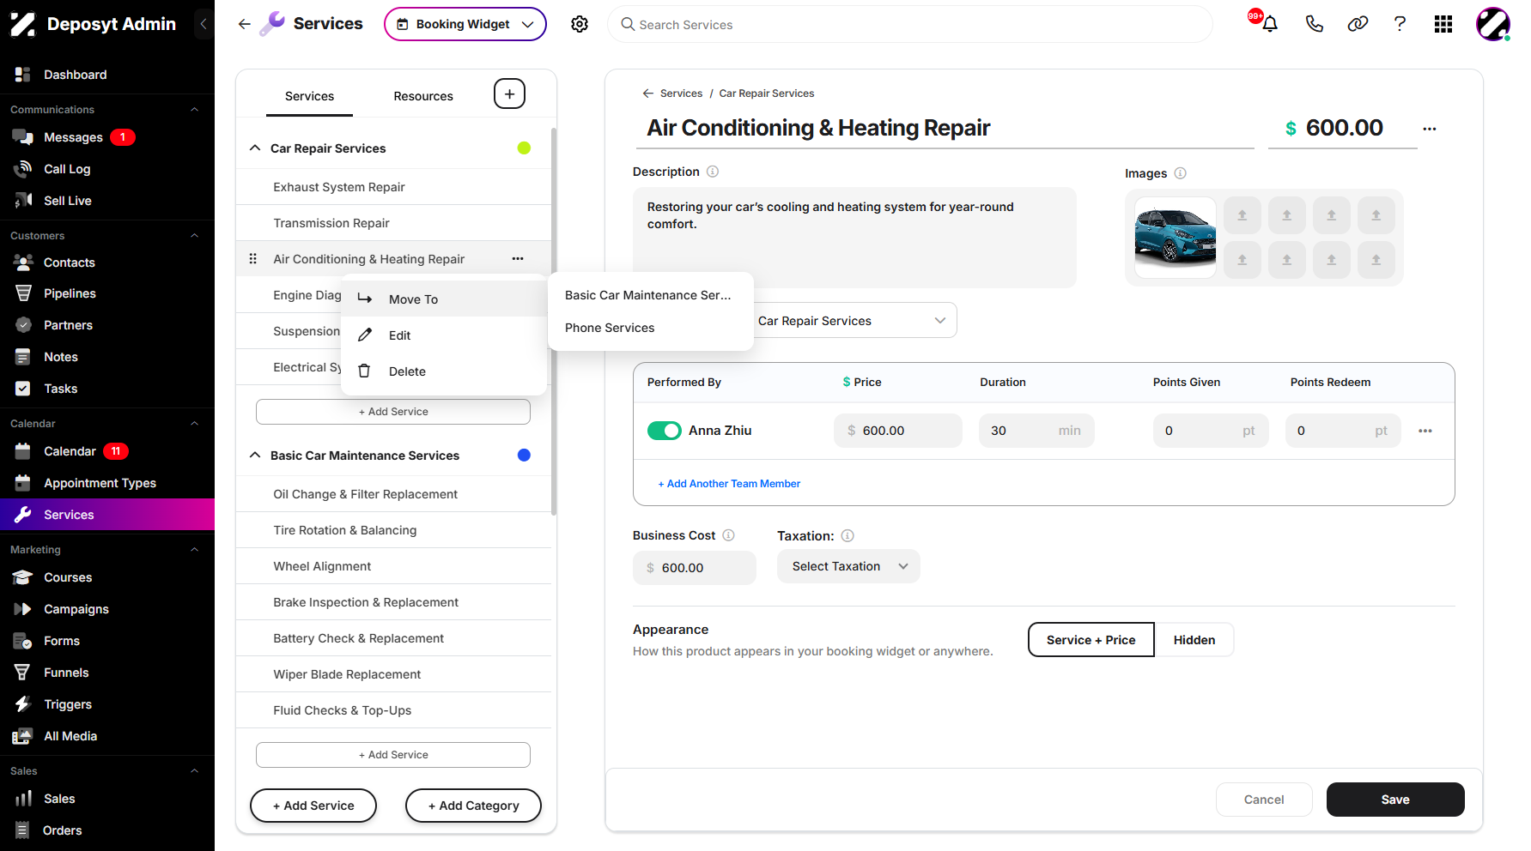Open the help question mark
The width and height of the screenshot is (1531, 851).
click(x=1400, y=24)
